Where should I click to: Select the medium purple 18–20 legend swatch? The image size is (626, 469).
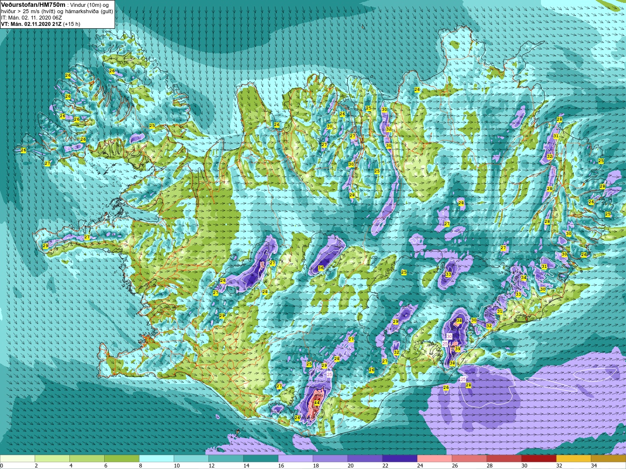(330, 459)
